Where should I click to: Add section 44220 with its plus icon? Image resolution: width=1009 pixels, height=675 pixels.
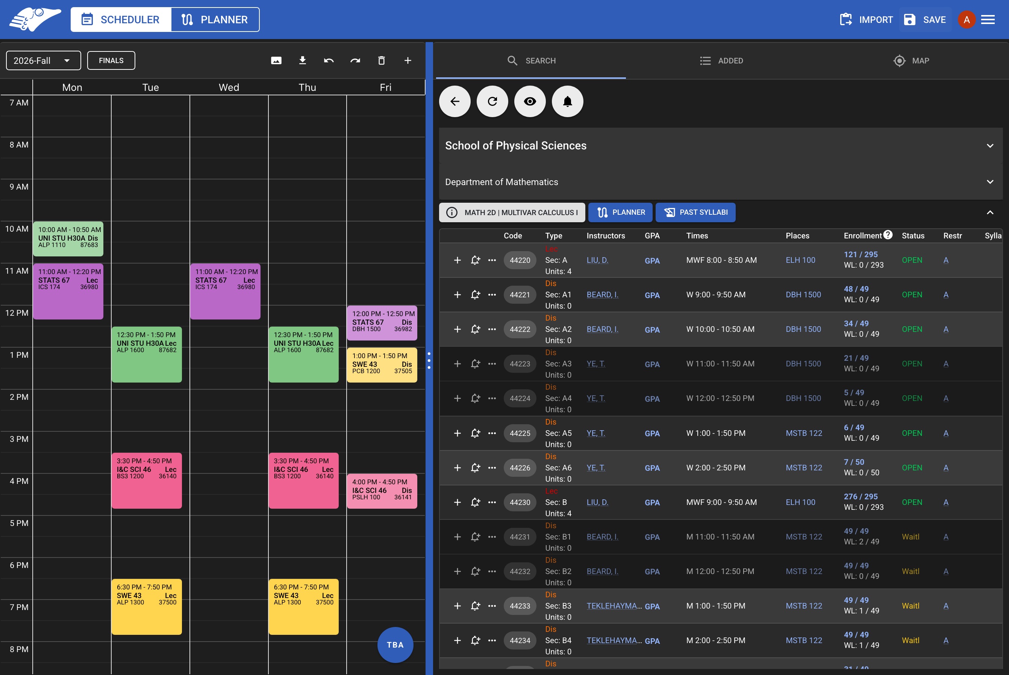(x=457, y=260)
